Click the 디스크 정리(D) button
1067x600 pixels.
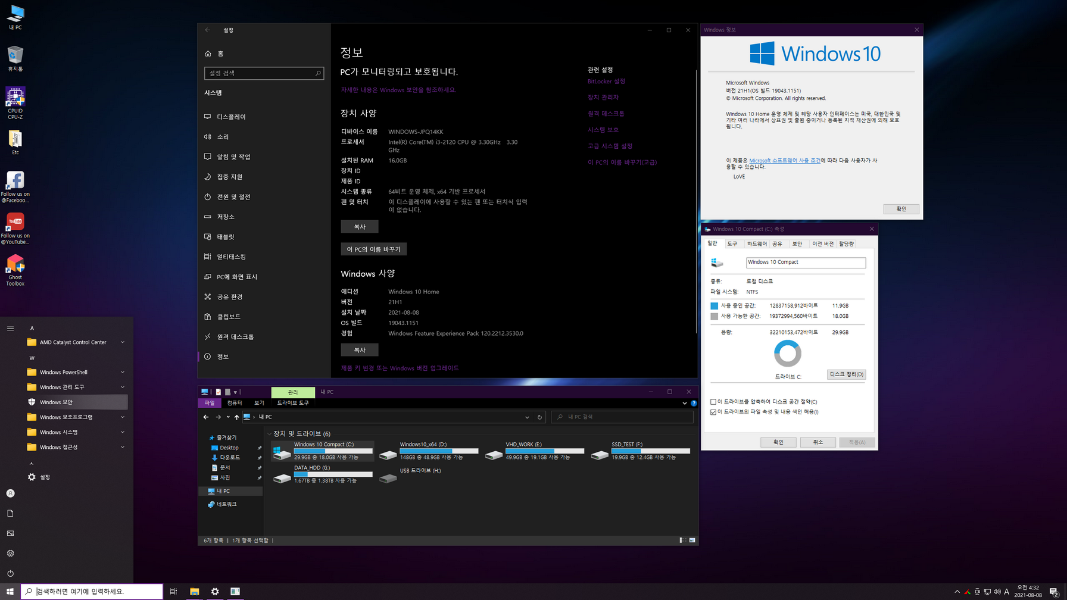(x=847, y=374)
